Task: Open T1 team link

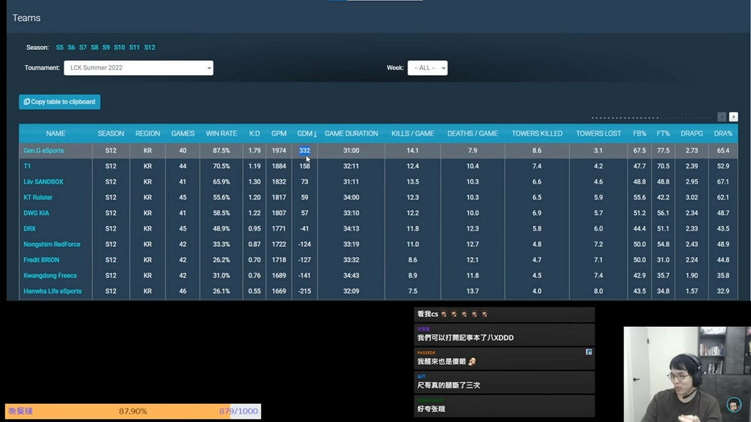Action: (27, 166)
